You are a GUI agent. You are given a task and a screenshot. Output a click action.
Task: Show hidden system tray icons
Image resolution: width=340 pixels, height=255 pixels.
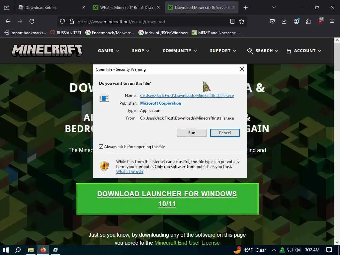pyautogui.click(x=274, y=250)
